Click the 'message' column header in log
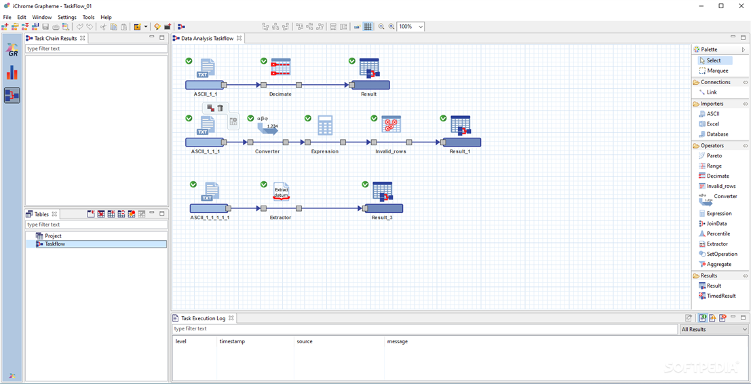 pos(397,341)
